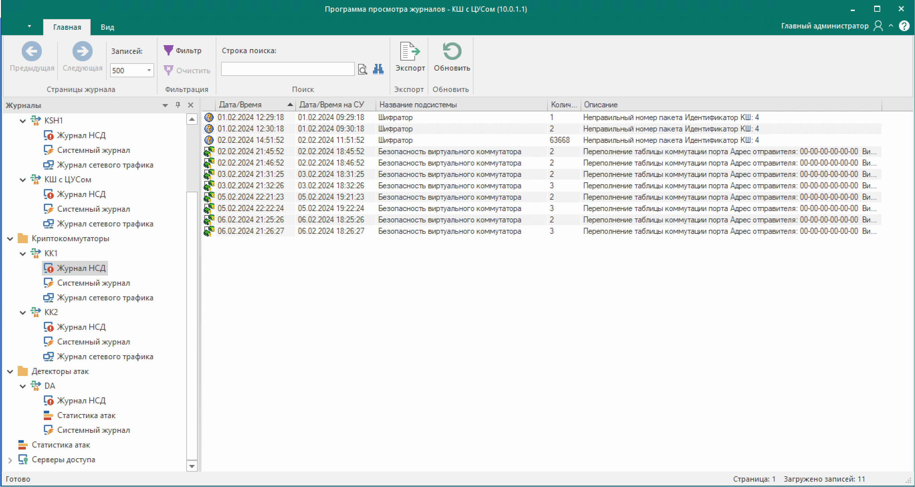The width and height of the screenshot is (915, 487).
Task: Click the Export icon in ribbon
Action: coord(410,52)
